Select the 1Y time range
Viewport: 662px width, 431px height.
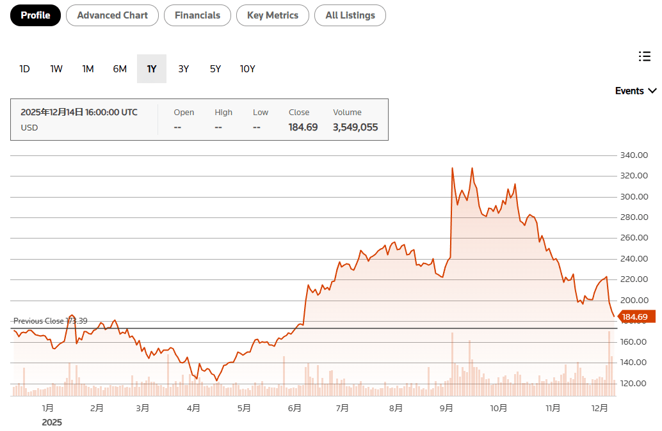tap(152, 69)
